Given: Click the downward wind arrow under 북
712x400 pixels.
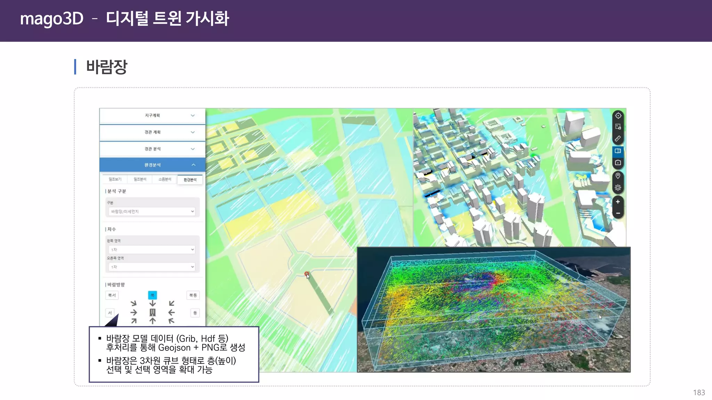Looking at the screenshot, I should [152, 303].
